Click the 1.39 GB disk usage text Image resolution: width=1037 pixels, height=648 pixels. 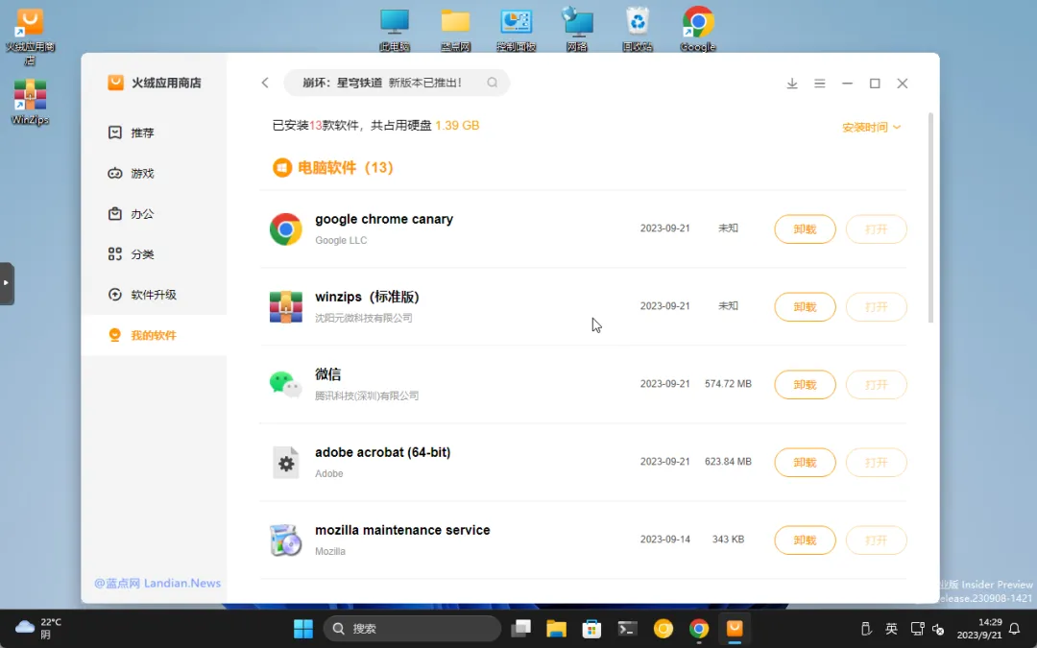(457, 126)
